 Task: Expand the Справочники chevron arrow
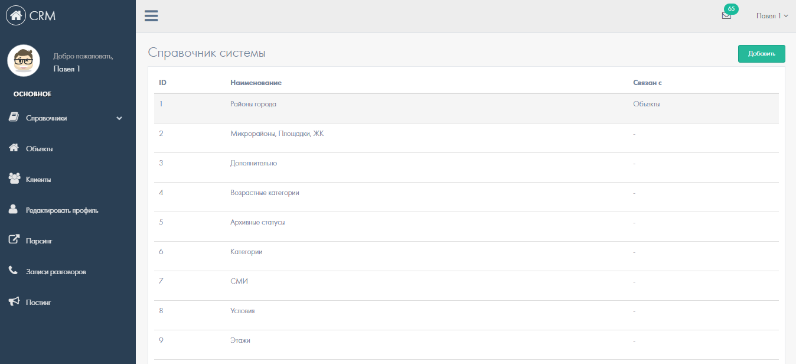point(119,118)
